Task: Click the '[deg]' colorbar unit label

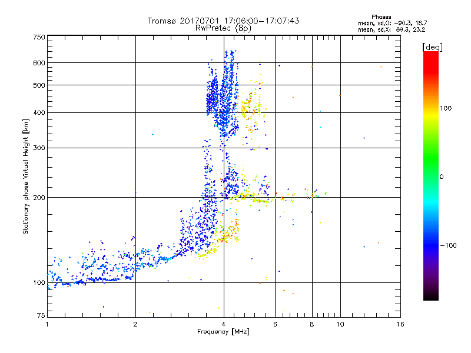Action: [432, 47]
